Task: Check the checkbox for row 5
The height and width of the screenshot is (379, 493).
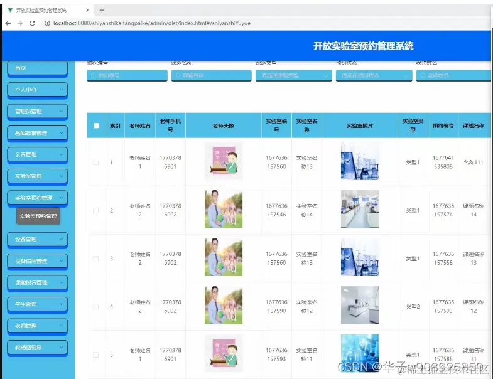Action: 96,355
